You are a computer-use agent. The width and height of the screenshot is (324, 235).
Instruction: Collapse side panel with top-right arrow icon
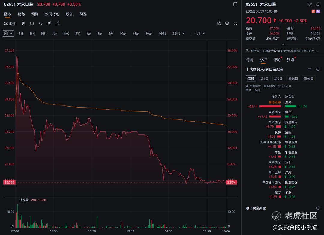pos(235,4)
